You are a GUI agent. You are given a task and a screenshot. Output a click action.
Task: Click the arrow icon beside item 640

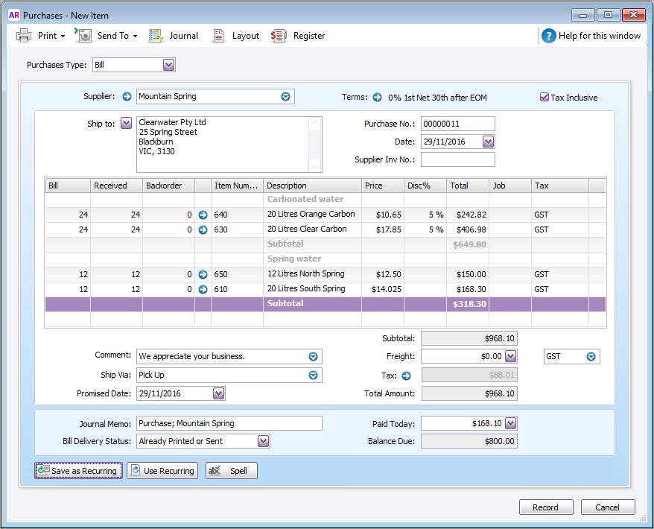[x=203, y=215]
